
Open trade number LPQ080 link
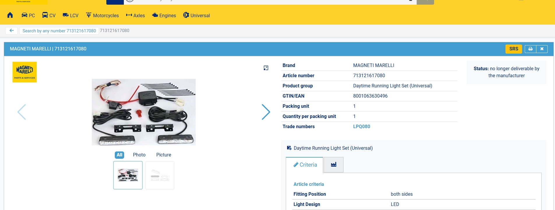click(x=362, y=127)
